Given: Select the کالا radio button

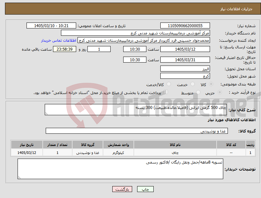Looking at the screenshot, I should [x=211, y=84].
